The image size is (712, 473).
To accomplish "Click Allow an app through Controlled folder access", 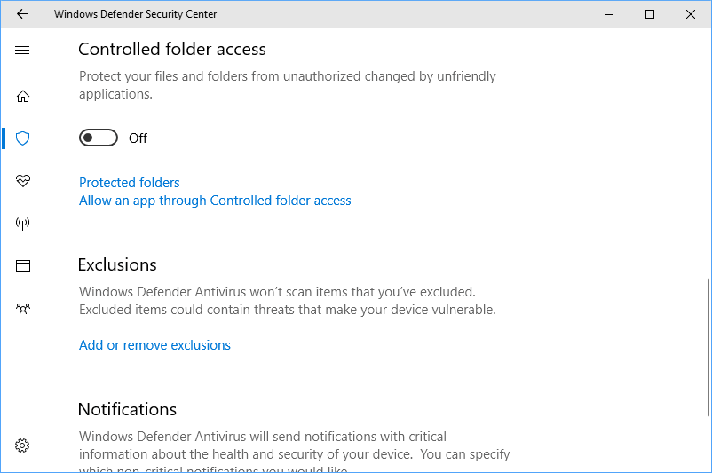I will click(215, 201).
